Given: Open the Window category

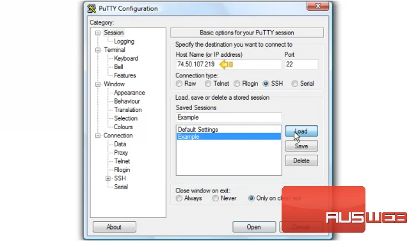Looking at the screenshot, I should click(x=114, y=84).
